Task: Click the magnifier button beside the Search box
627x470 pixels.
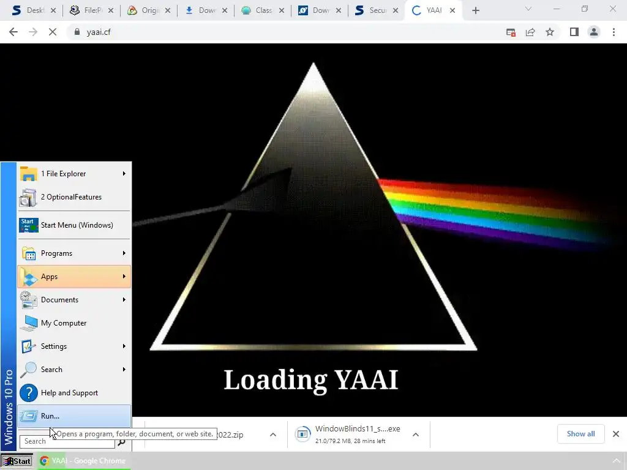Action: (122, 442)
